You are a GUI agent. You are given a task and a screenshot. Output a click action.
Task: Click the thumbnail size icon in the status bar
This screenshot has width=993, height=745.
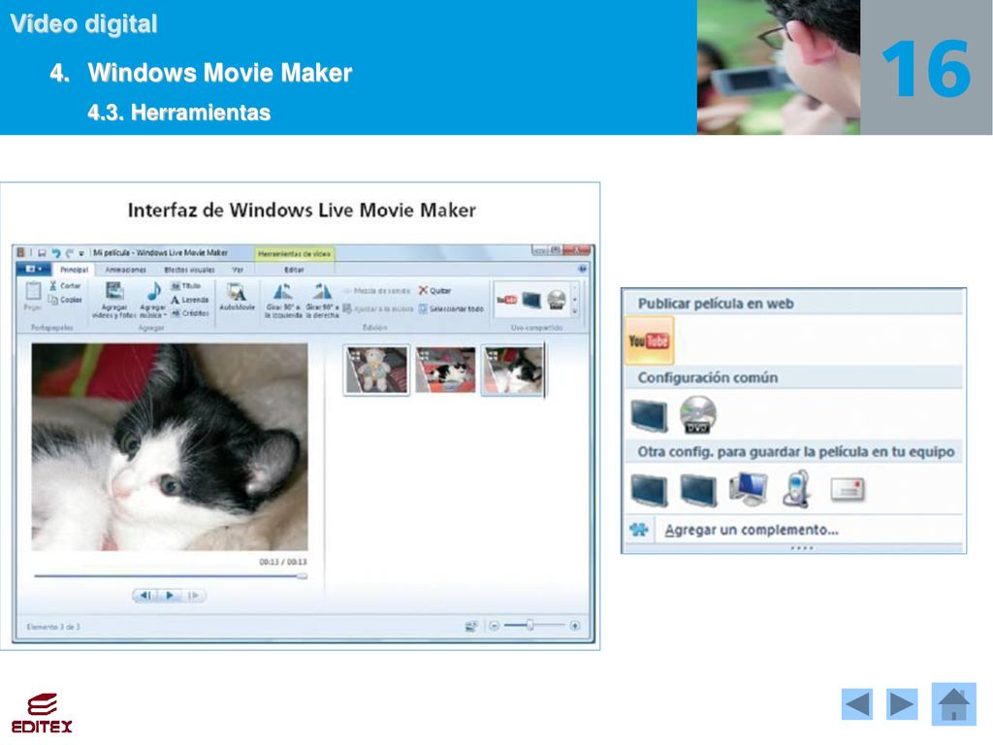pyautogui.click(x=471, y=626)
